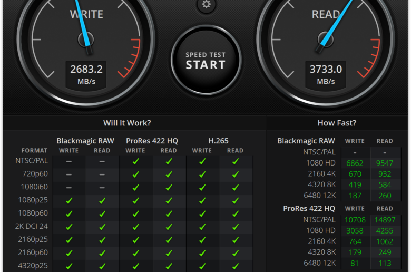411x272 pixels.
Task: Select the 1062 read value
Action: [385, 241]
